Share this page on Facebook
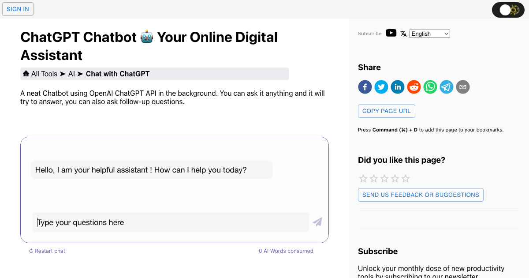Screen dimensions: 529x278 (x=365, y=87)
